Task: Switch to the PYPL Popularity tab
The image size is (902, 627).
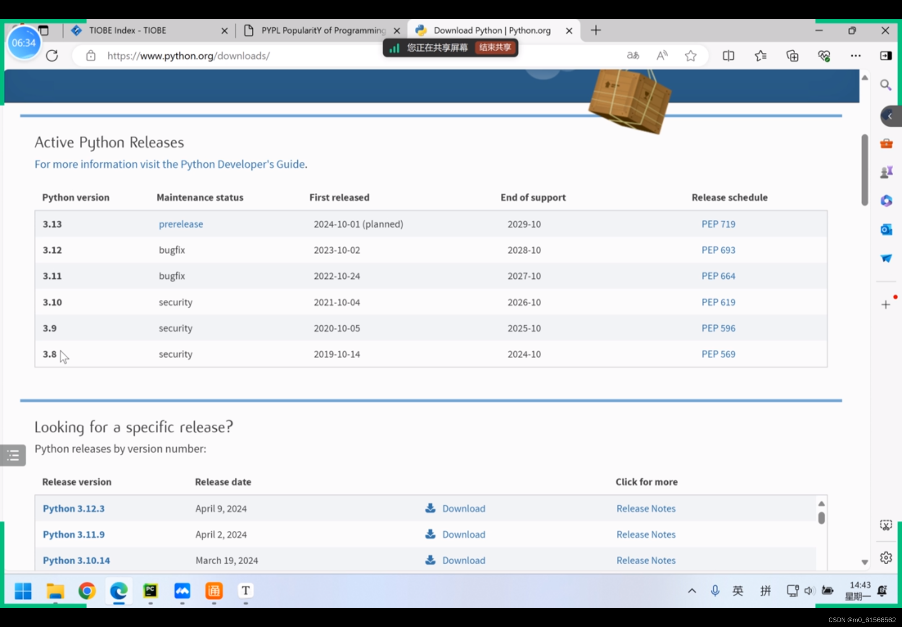Action: [322, 31]
